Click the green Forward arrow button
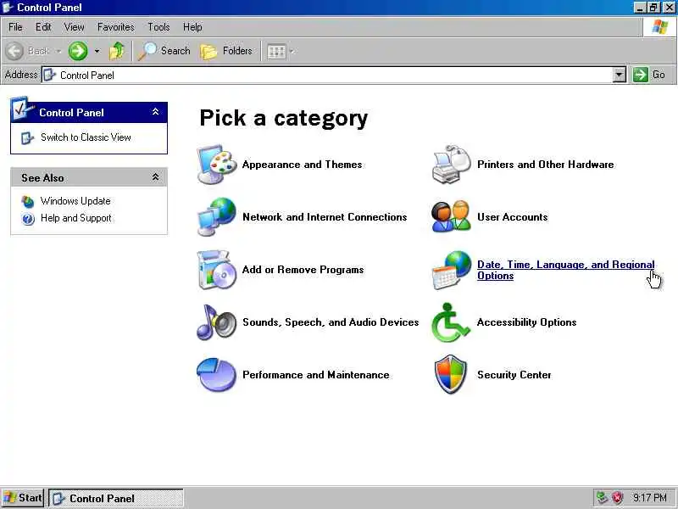The width and height of the screenshot is (678, 509). tap(78, 51)
